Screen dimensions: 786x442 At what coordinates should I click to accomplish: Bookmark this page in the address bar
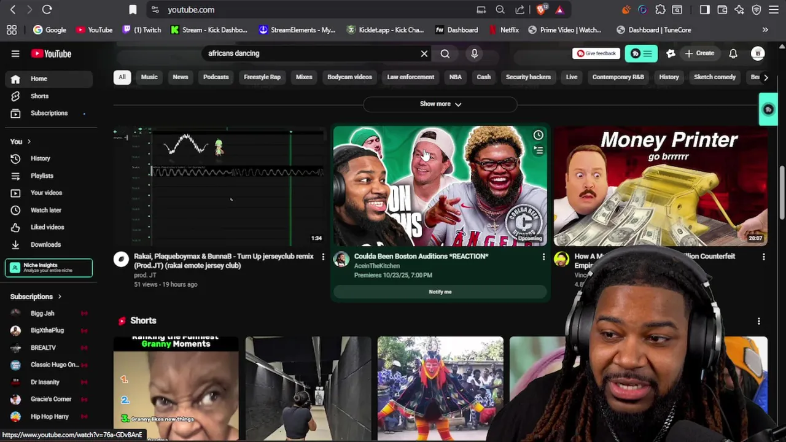133,10
